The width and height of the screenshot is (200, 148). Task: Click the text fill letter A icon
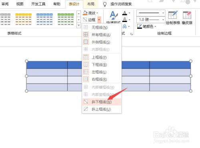coord(125,13)
